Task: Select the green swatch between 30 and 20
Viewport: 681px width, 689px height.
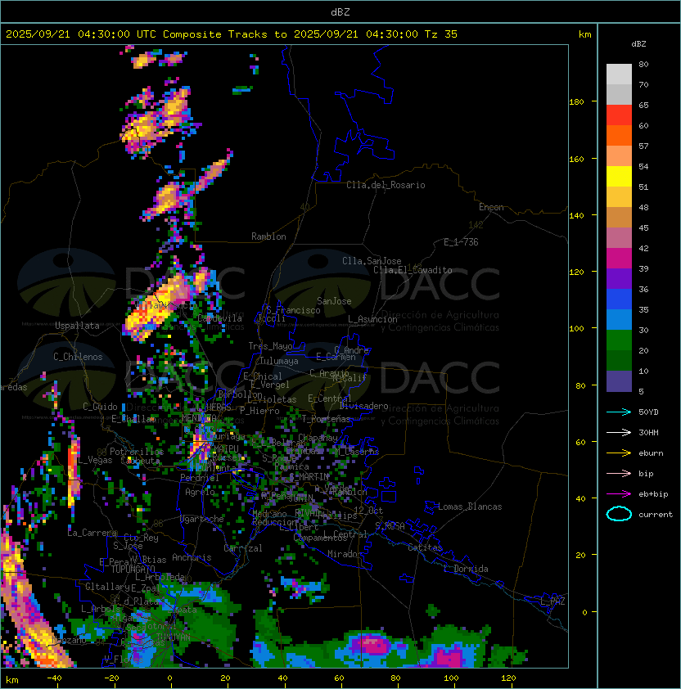Action: 619,340
